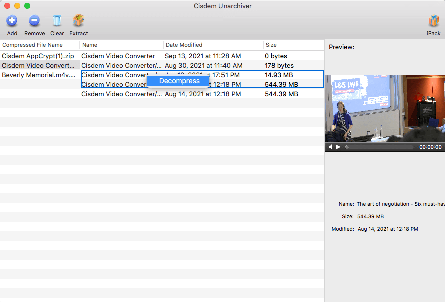Viewport: 445px width, 302px height.
Task: Select the 178 bytes file row
Action: click(x=200, y=66)
